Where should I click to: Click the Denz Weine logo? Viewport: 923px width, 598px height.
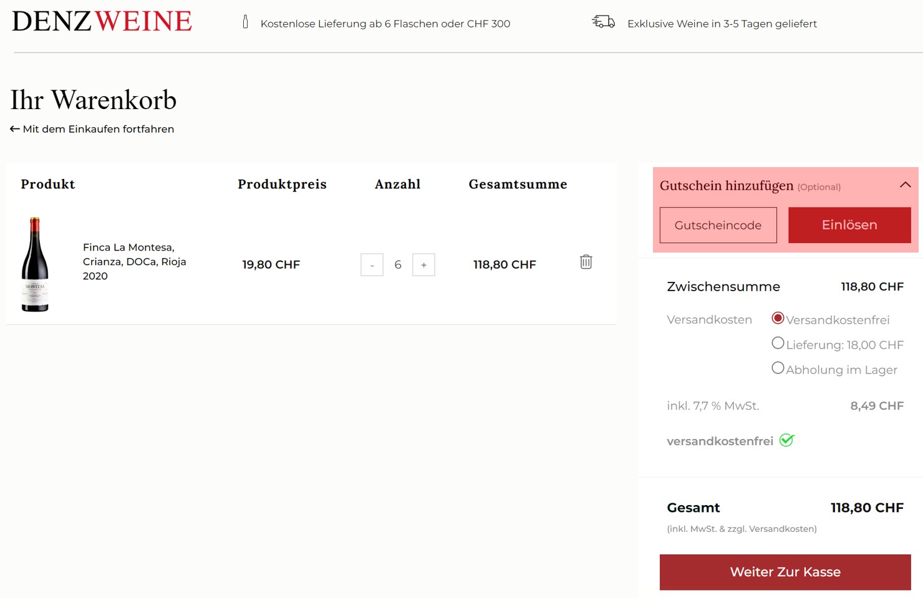pos(102,21)
